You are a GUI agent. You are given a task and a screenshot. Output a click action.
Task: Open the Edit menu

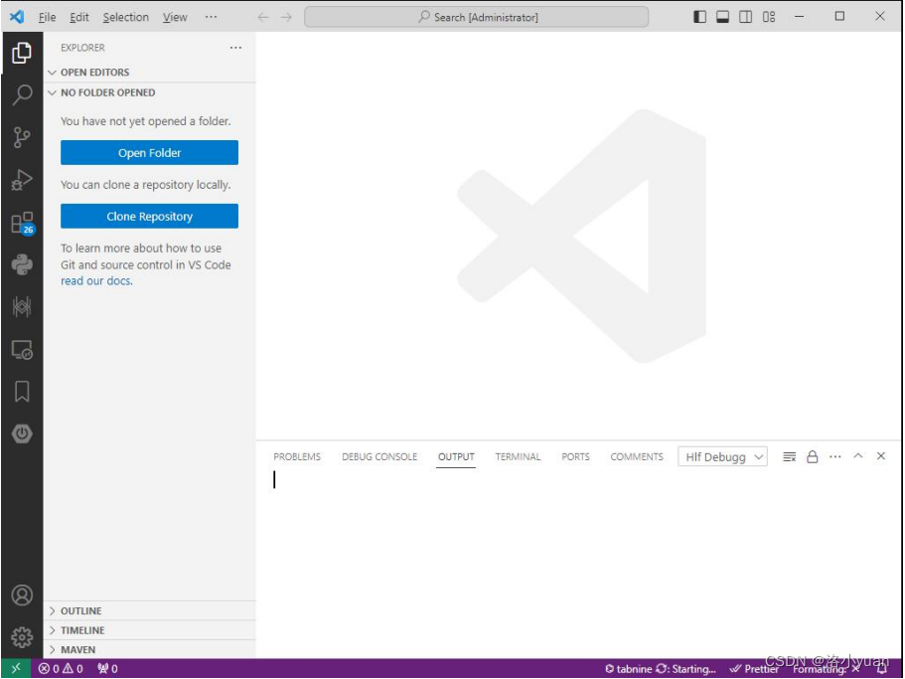[79, 17]
